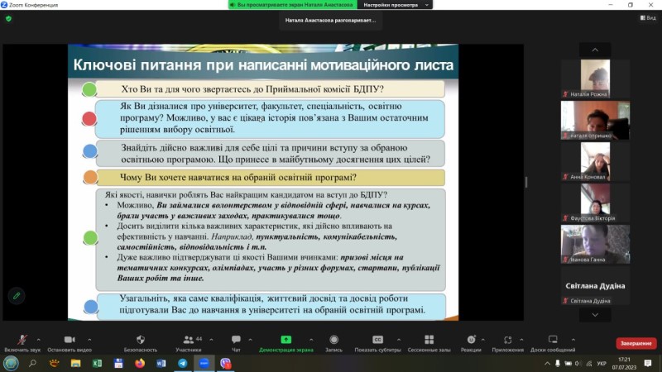This screenshot has width=662, height=372.
Task: Start sharing with Демонстрация экрана
Action: pyautogui.click(x=285, y=343)
